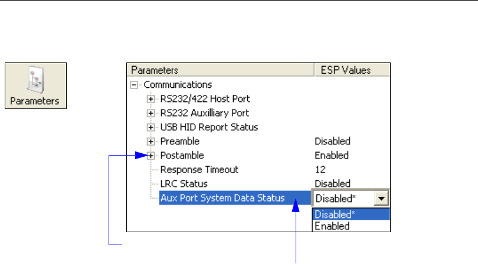Viewport: 478px width, 264px height.
Task: Select the LRC Status parameter
Action: coord(185,184)
